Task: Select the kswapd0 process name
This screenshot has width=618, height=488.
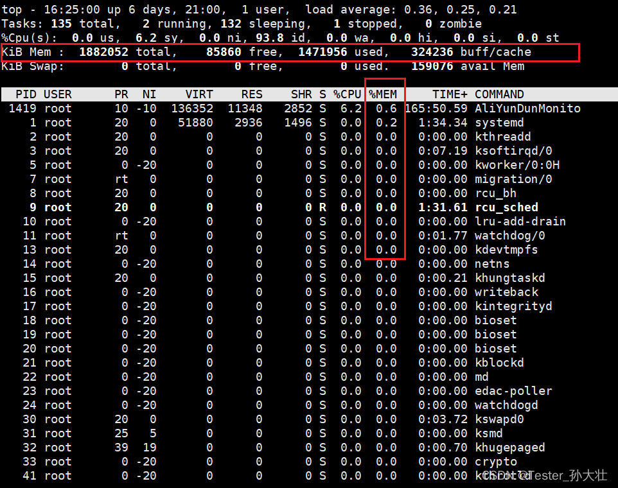Action: (x=499, y=419)
